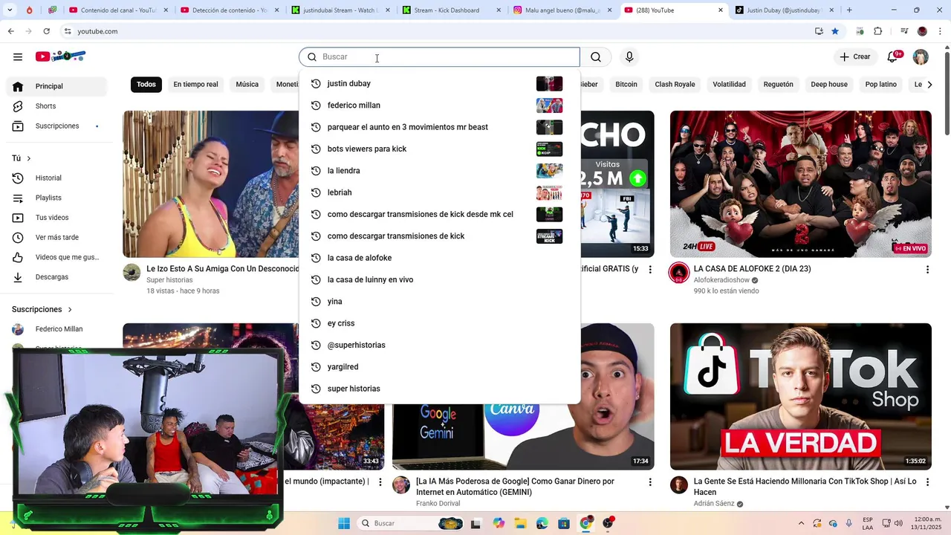Select the Volatilidad filter chip
The image size is (951, 535).
pos(729,84)
